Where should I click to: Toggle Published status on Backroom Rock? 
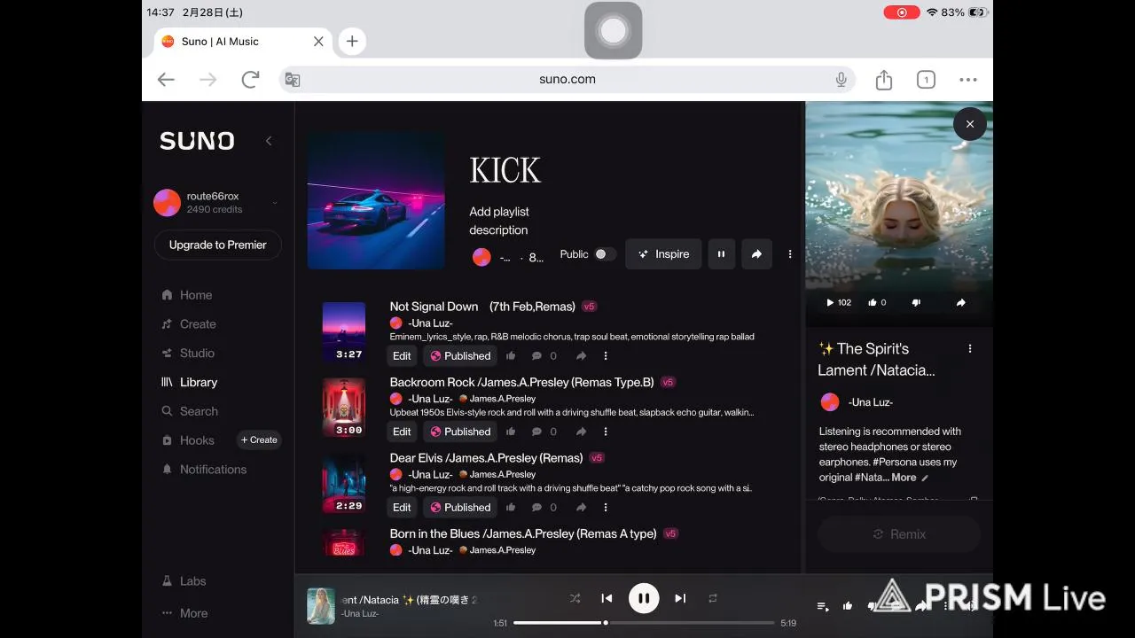point(459,432)
